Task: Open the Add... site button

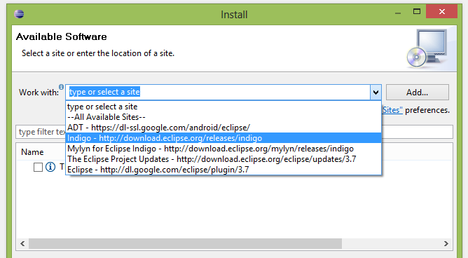Action: tap(418, 93)
